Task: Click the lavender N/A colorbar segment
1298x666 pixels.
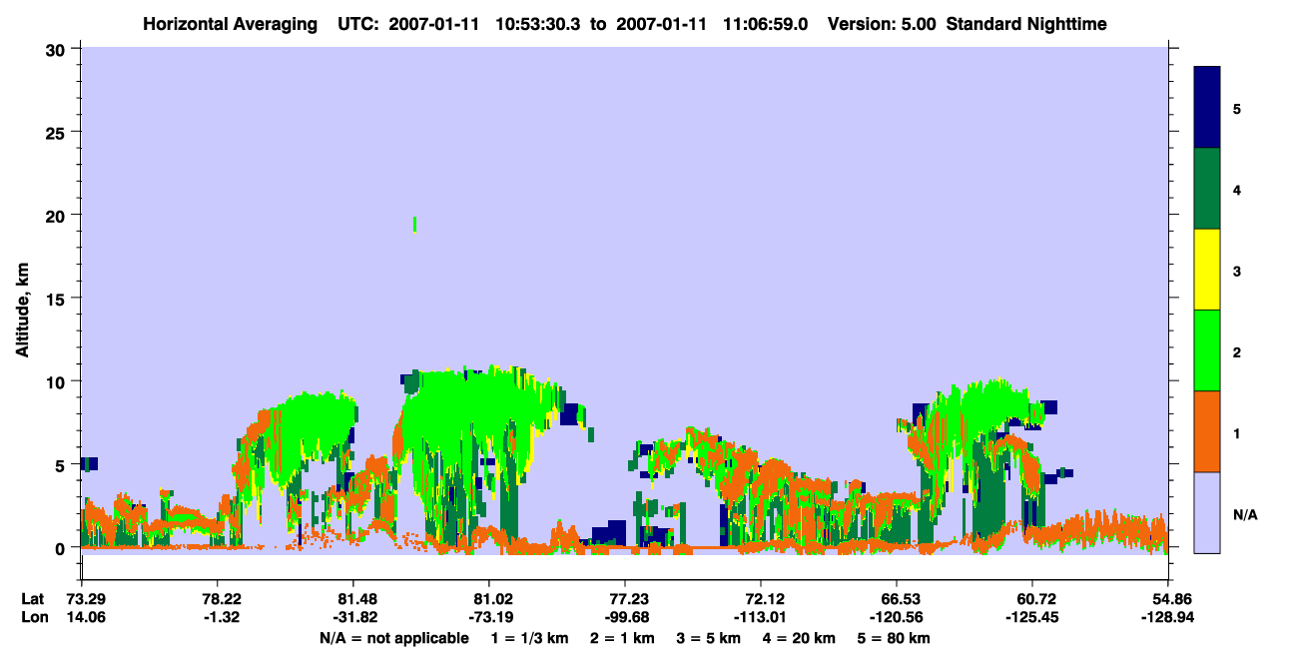Action: pyautogui.click(x=1207, y=511)
